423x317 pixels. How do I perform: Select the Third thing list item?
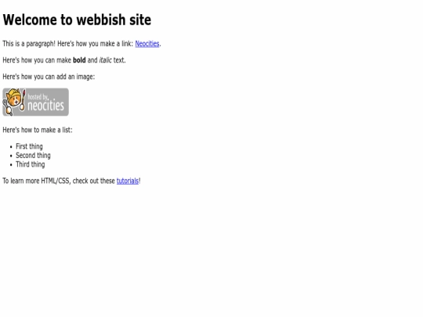(x=31, y=164)
